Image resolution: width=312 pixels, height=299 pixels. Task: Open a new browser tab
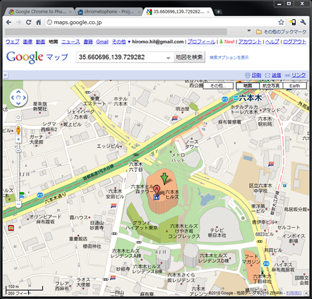pos(218,12)
